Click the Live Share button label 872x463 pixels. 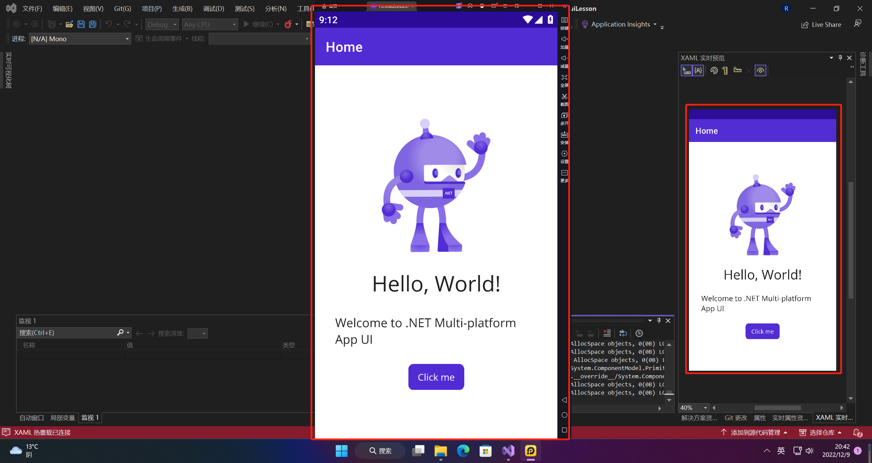[826, 25]
